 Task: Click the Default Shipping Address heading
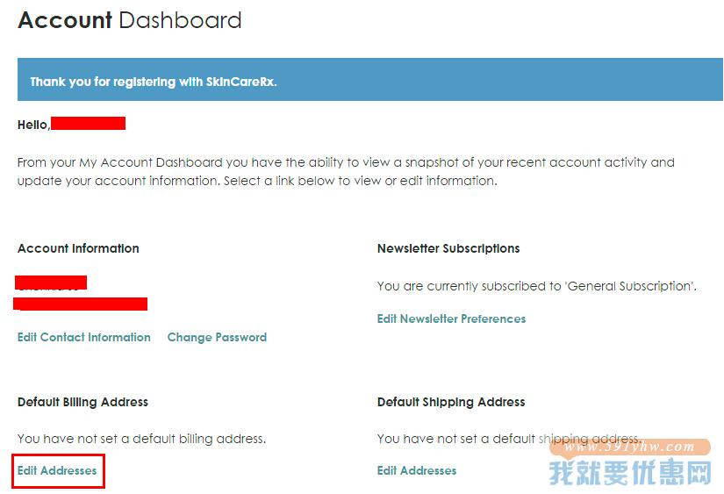[451, 402]
